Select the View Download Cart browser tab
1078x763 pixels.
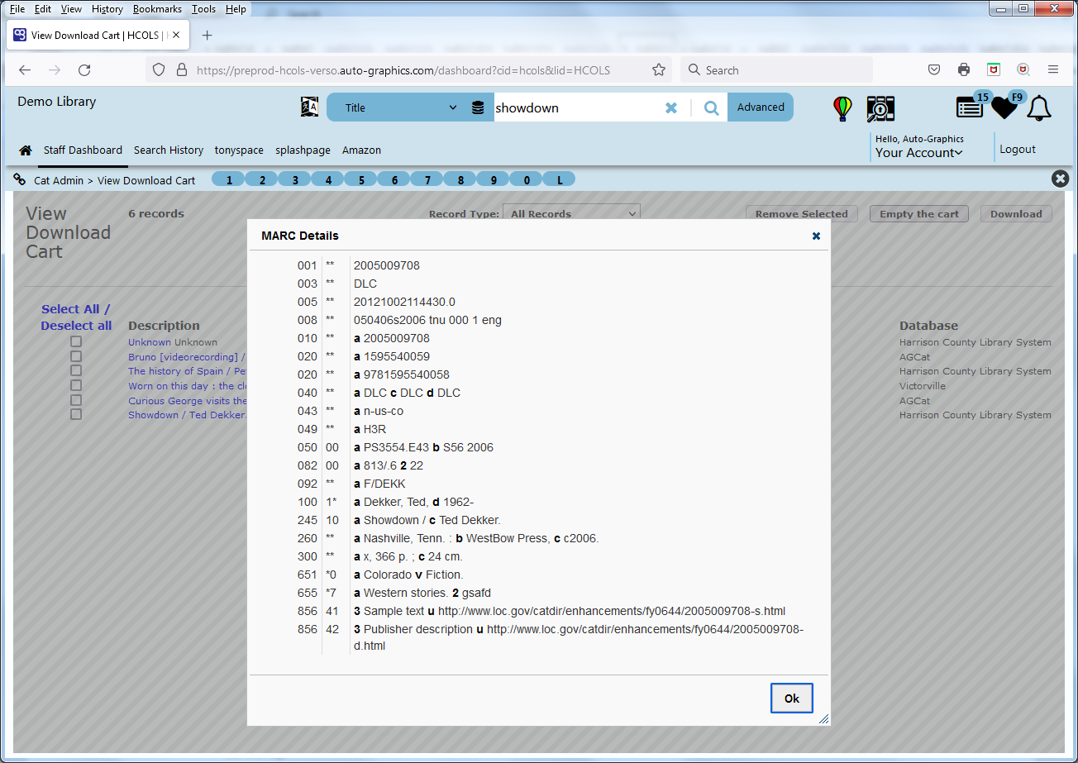[x=97, y=36]
